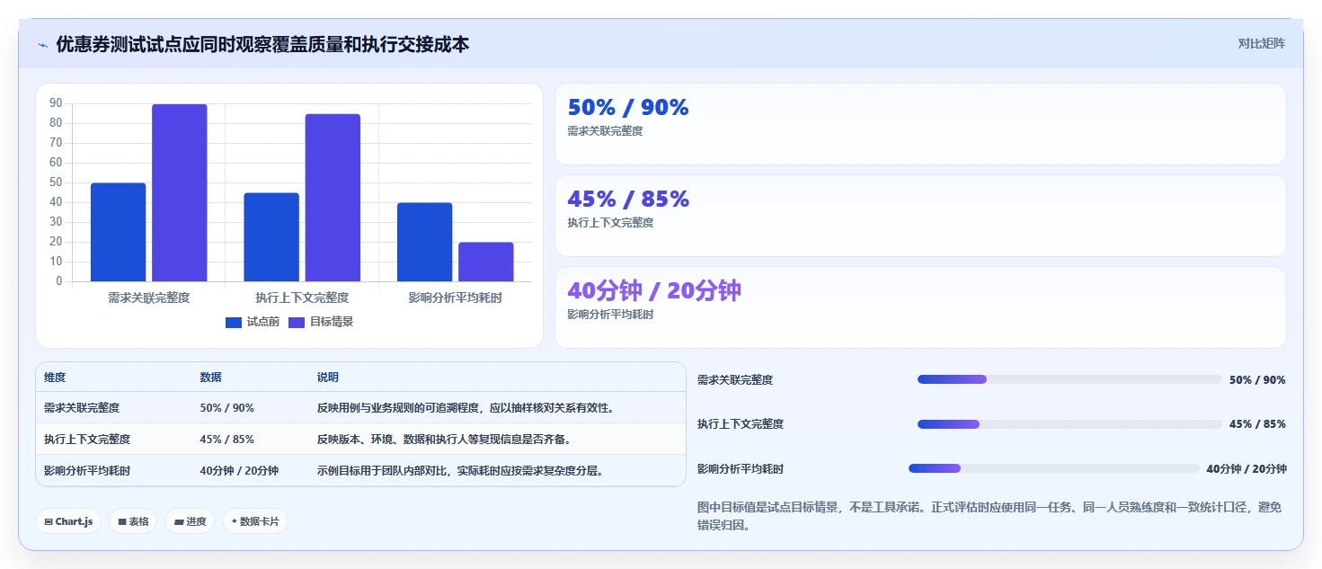Click the 目标情景 bar for 影响分析平均耗时

[486, 262]
